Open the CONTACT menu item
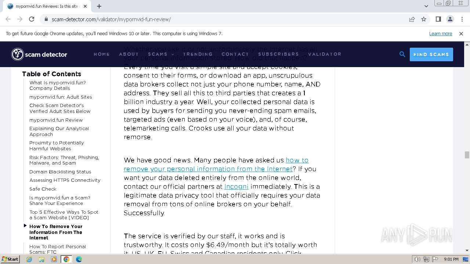This screenshot has width=470, height=264. pyautogui.click(x=235, y=54)
